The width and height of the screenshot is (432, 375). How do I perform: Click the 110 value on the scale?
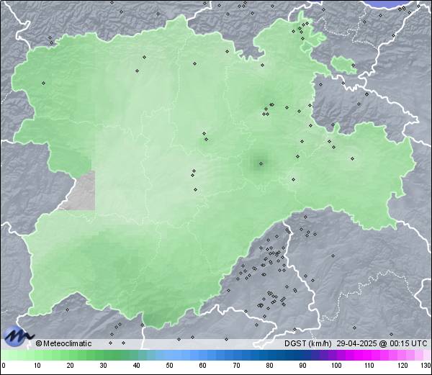click(369, 366)
